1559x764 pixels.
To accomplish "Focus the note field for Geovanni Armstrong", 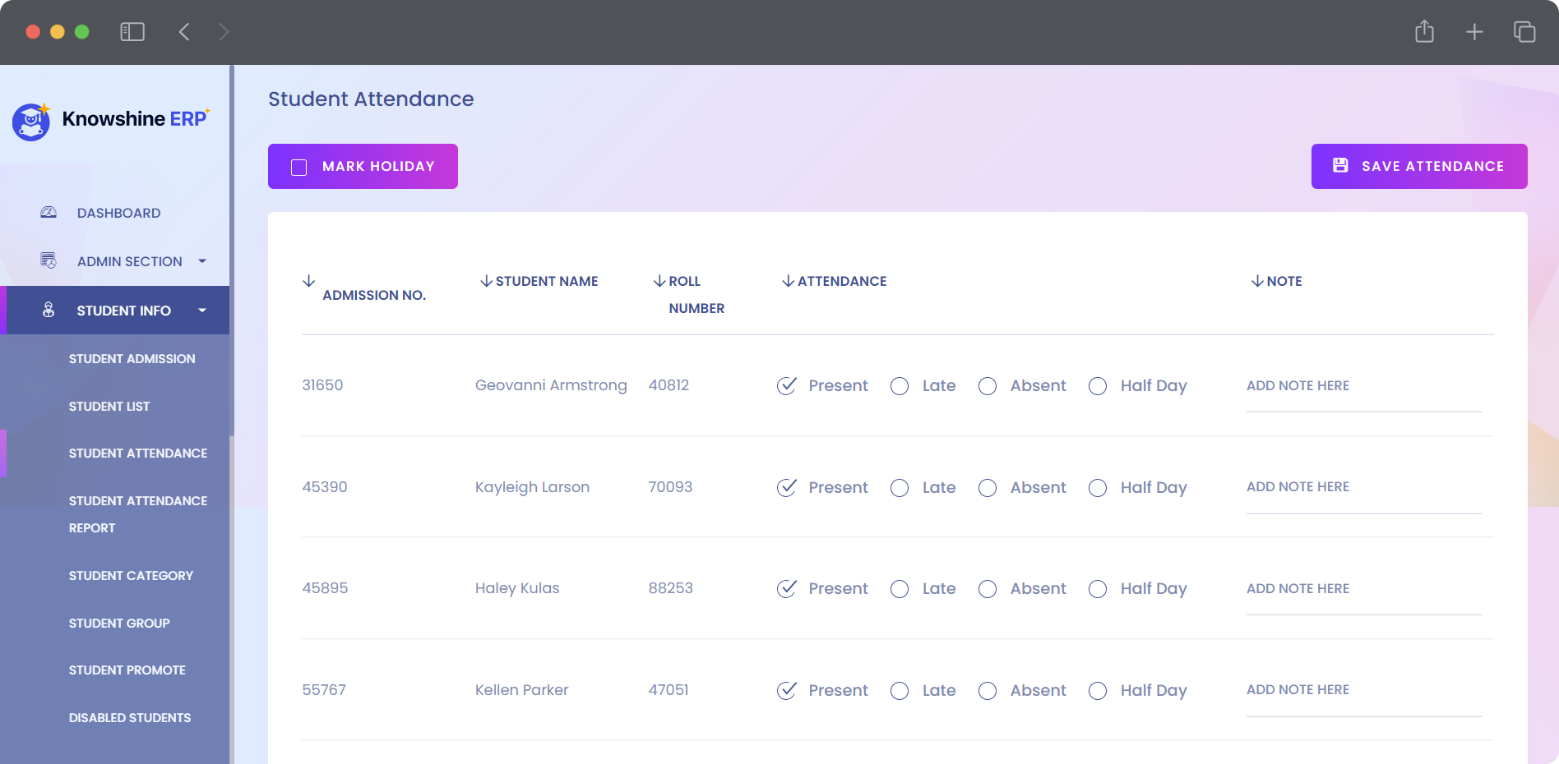I will coord(1364,386).
